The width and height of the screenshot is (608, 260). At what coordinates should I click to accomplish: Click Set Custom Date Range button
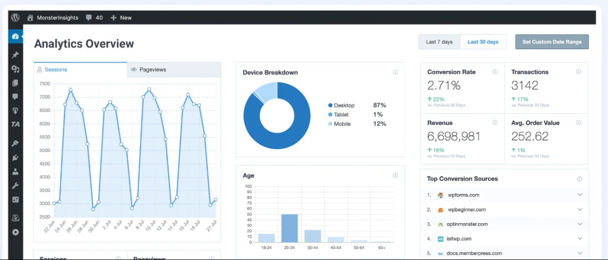(x=552, y=42)
